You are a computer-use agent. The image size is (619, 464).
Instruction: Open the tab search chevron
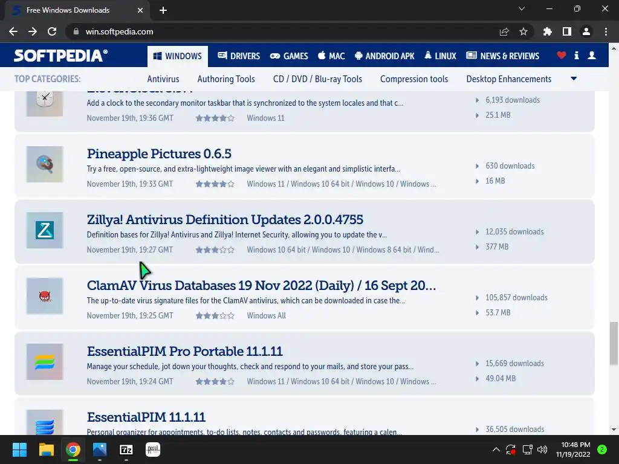click(522, 8)
